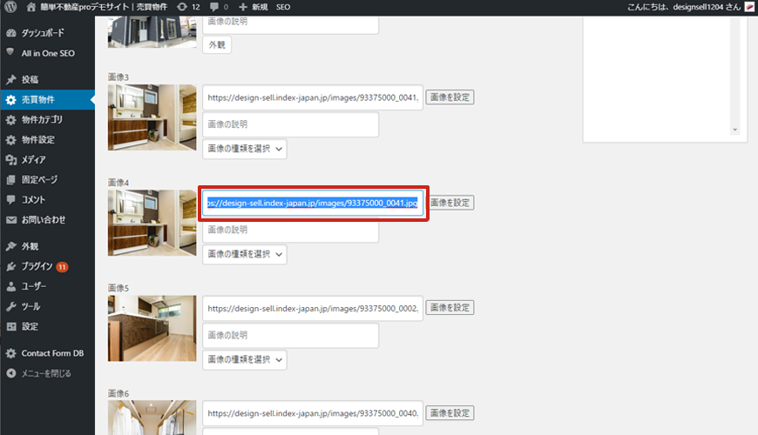Viewport: 758px width, 435px height.
Task: Expand 画像の種類を選択 dropdown for 画像4
Action: click(x=245, y=254)
